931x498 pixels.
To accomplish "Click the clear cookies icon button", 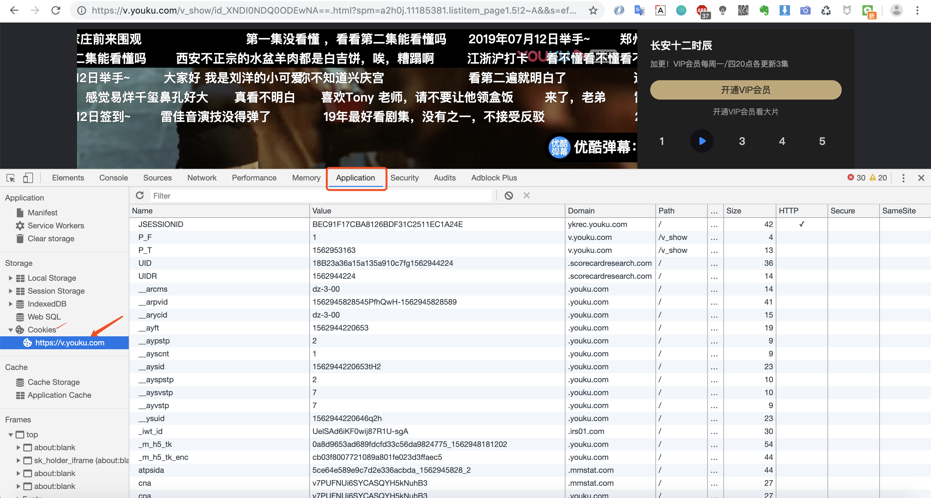I will pos(507,196).
